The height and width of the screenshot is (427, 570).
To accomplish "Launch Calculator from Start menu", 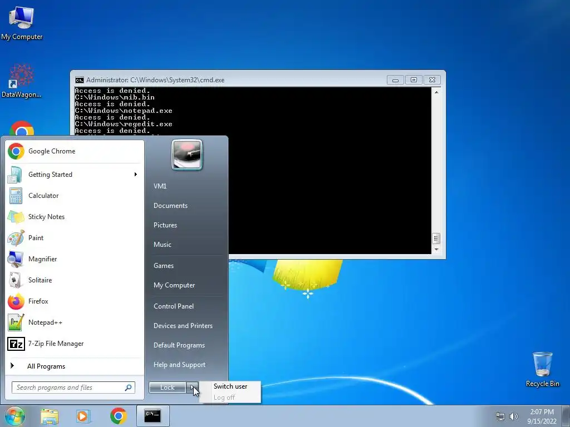I will (74, 196).
